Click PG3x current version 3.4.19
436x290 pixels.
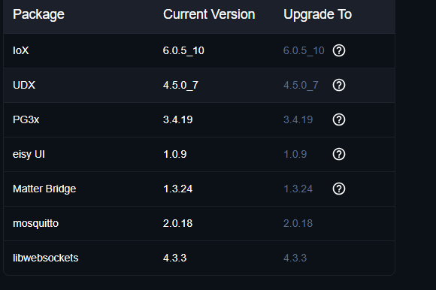177,119
